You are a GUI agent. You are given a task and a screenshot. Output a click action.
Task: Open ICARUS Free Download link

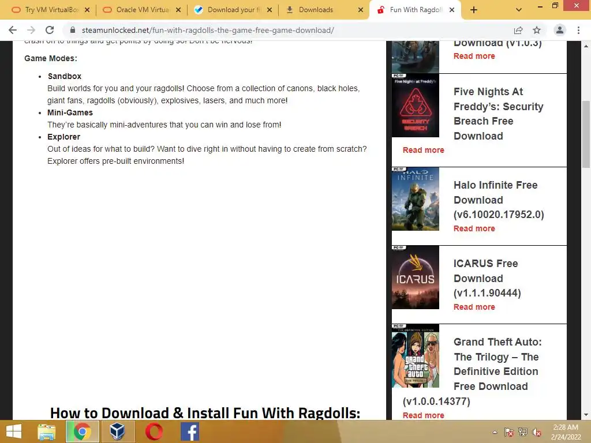coord(487,278)
